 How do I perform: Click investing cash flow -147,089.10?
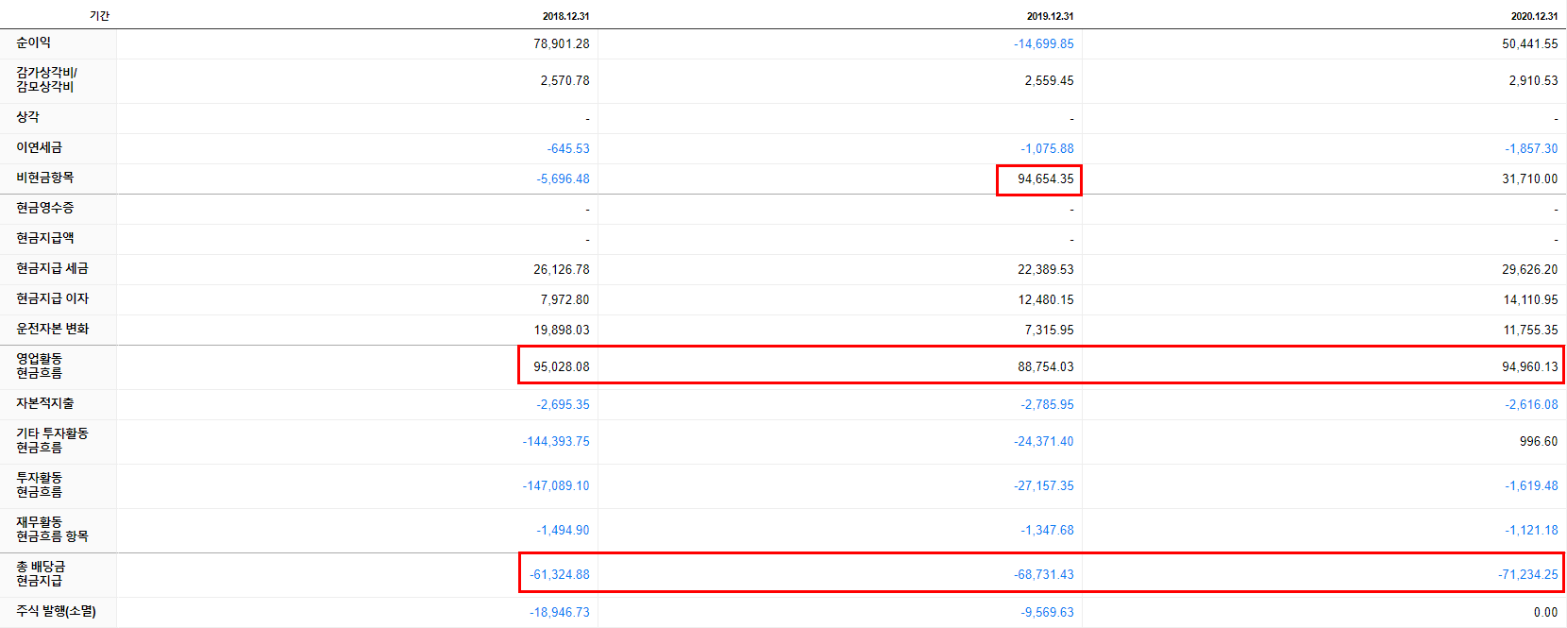click(x=556, y=485)
